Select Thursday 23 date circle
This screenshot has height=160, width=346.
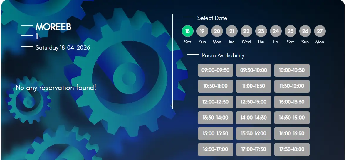(x=261, y=31)
